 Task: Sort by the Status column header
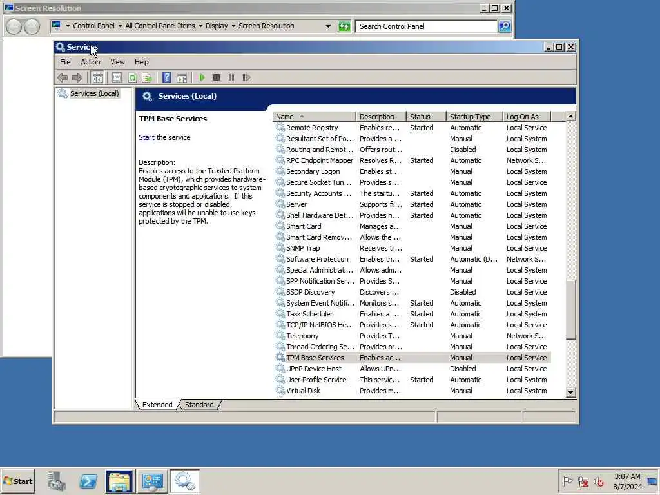pos(426,117)
